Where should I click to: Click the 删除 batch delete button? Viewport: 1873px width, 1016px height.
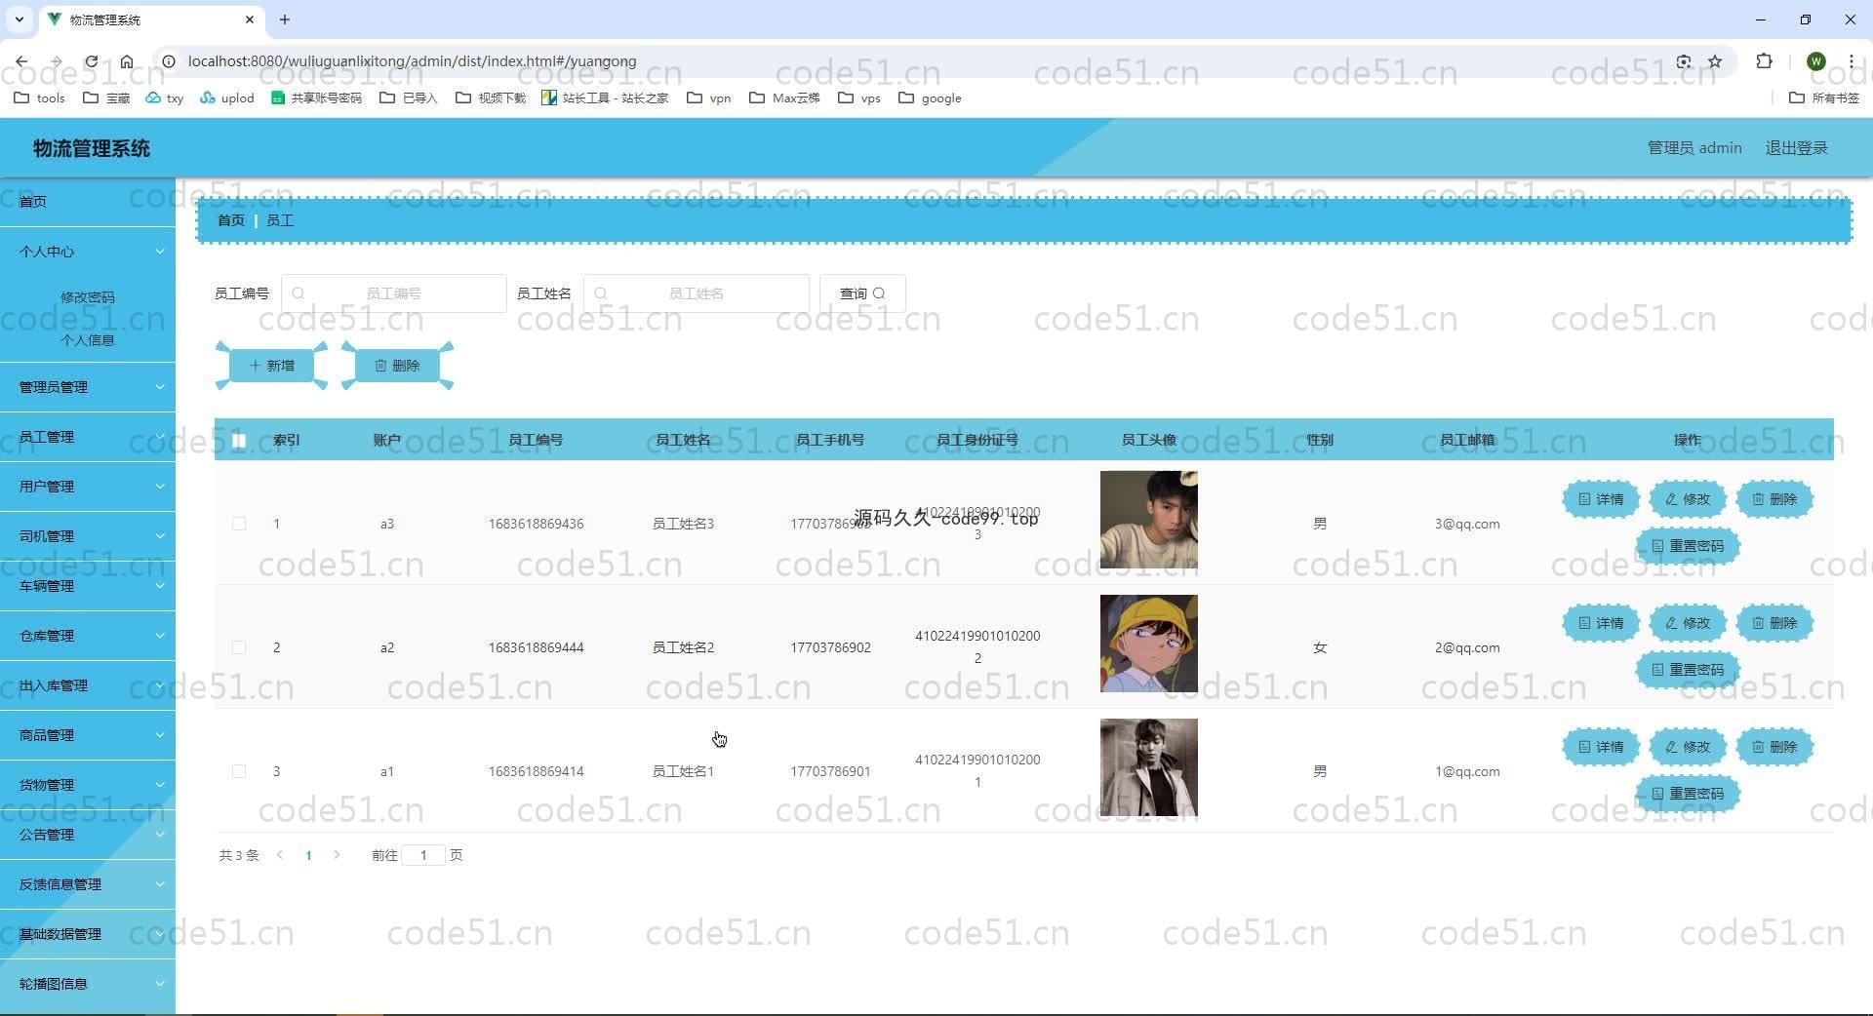[397, 366]
